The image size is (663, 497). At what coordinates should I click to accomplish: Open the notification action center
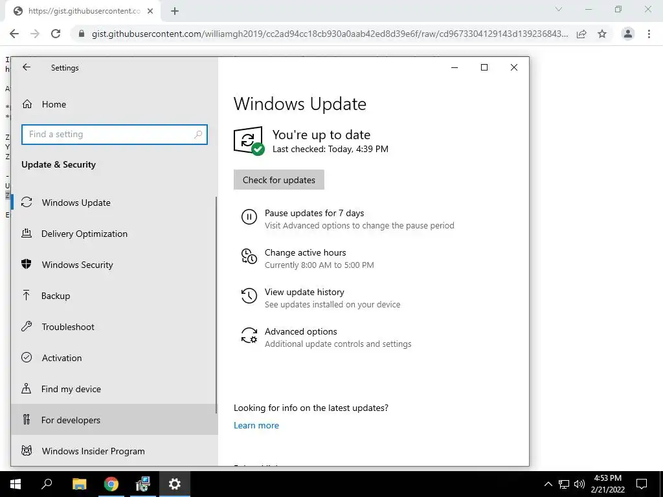tap(642, 484)
